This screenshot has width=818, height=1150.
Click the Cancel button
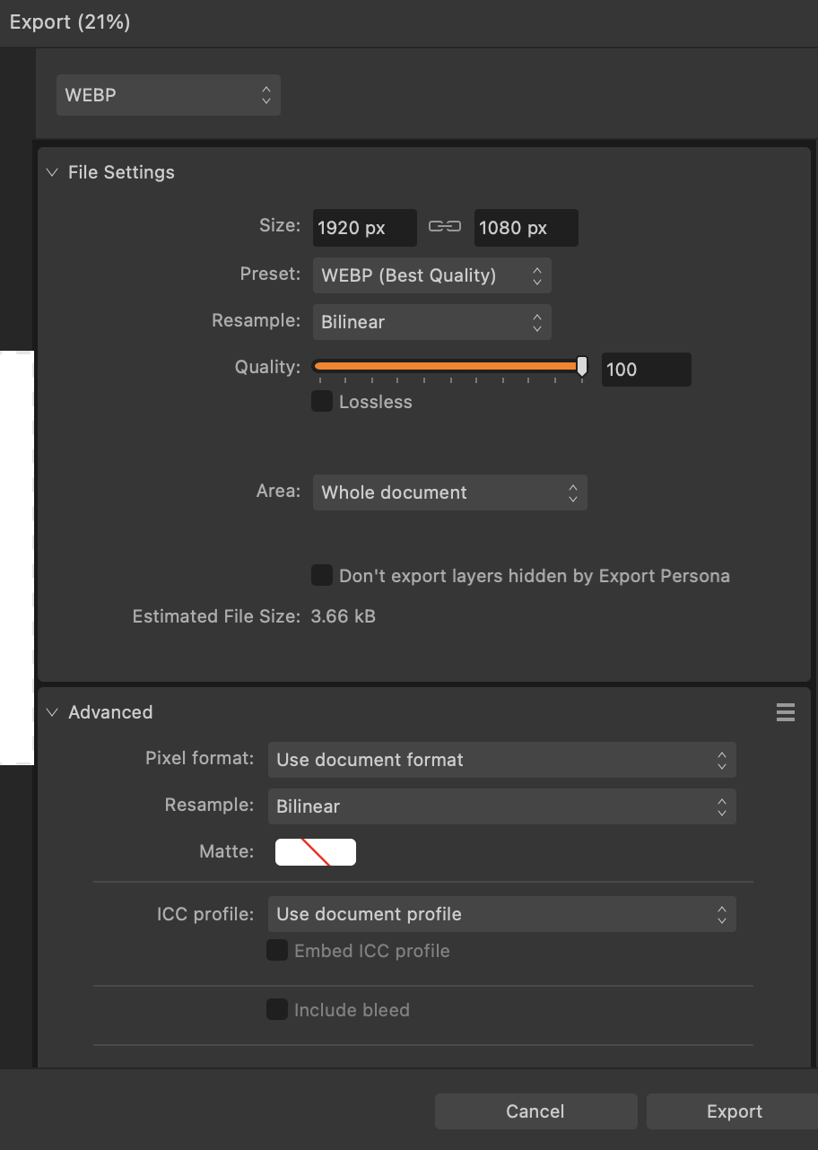(x=535, y=1111)
